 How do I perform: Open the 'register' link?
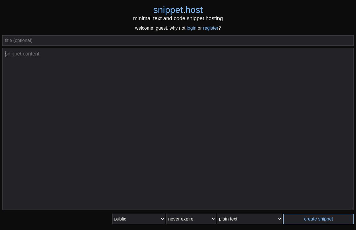click(x=211, y=28)
